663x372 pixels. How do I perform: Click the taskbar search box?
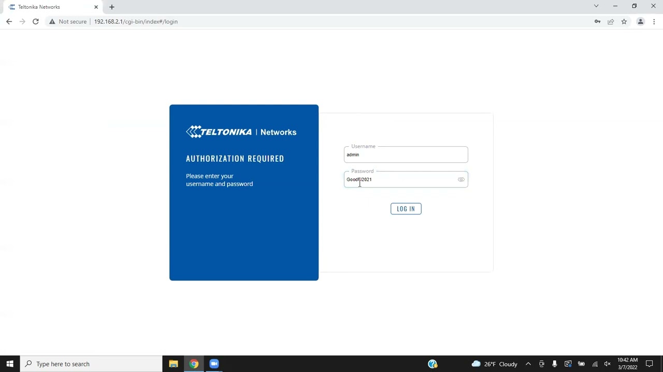(91, 364)
